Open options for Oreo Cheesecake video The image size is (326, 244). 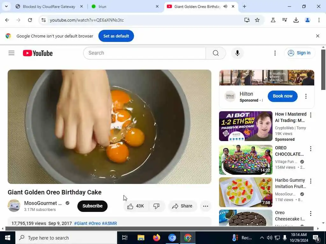311,213
